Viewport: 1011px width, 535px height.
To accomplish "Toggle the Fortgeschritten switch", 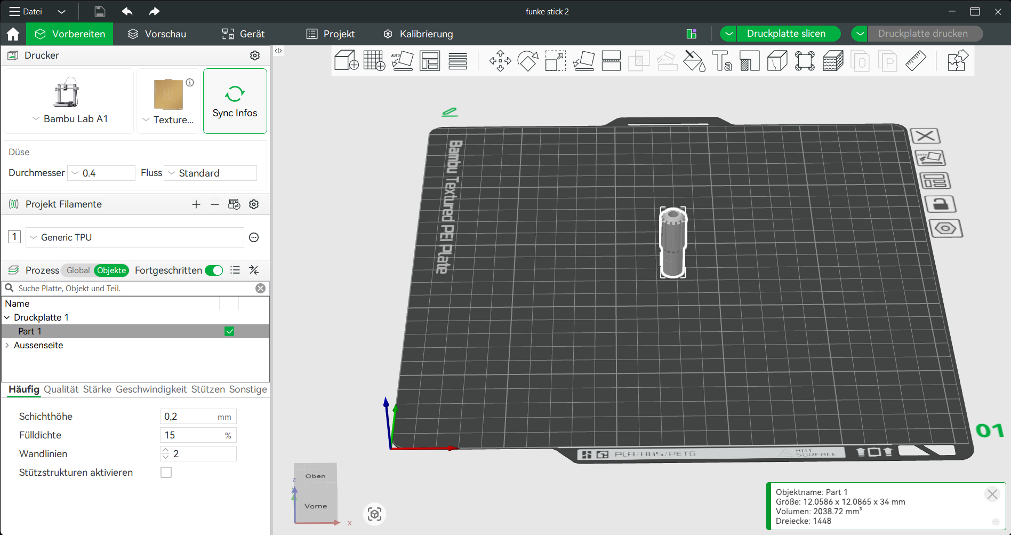I will [x=214, y=270].
